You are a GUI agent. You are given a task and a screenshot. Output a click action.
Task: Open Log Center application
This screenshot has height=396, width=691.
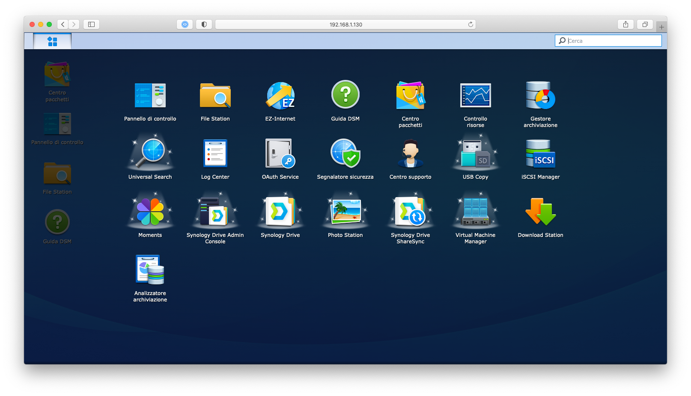pyautogui.click(x=215, y=154)
